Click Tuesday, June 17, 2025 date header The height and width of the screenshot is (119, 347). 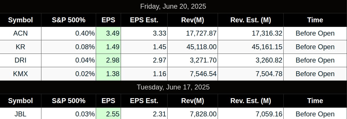(x=173, y=87)
